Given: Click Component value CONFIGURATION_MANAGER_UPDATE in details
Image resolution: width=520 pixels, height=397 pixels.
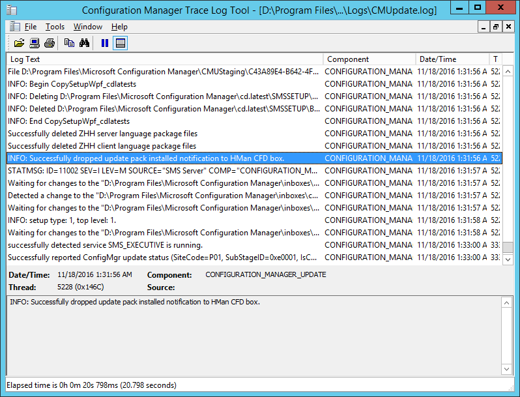Looking at the screenshot, I should coord(266,274).
